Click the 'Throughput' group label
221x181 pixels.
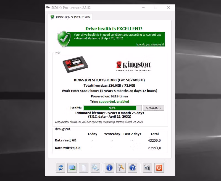pos(62,129)
